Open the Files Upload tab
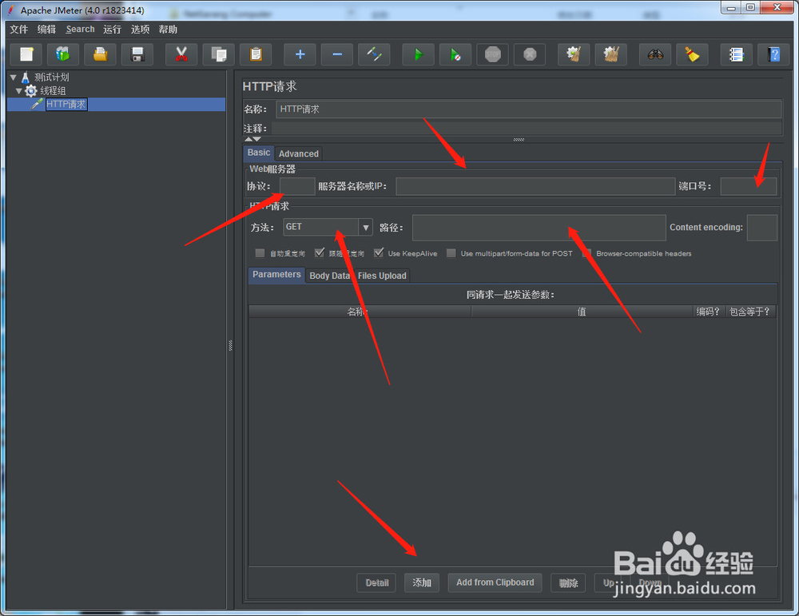Viewport: 799px width, 616px height. coord(382,276)
